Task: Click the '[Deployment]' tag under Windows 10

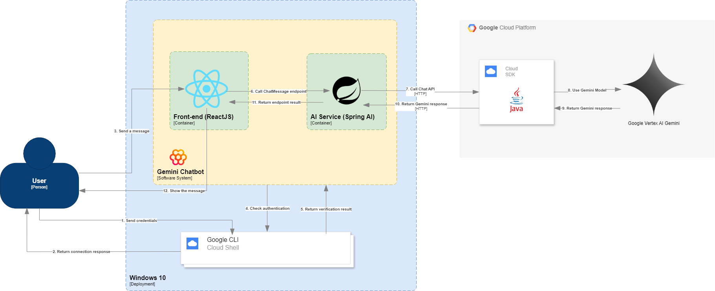Action: coord(142,284)
